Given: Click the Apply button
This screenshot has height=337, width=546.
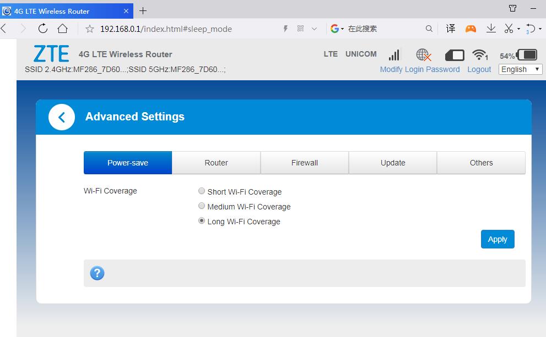Looking at the screenshot, I should (x=498, y=239).
